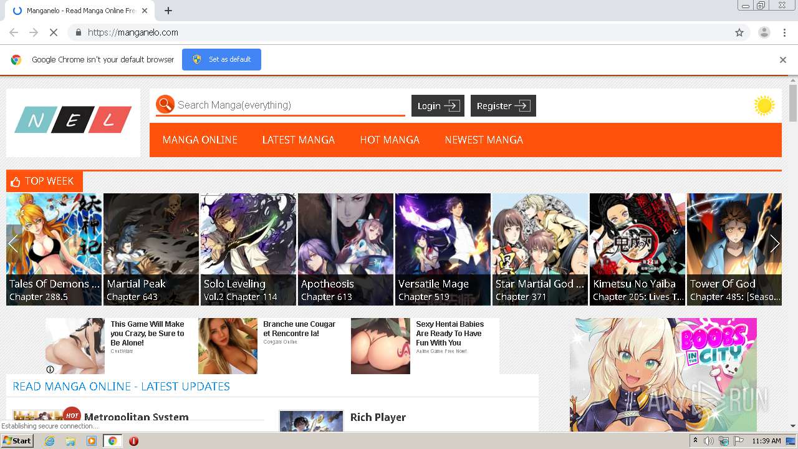
Task: Click the ad info icon
Action: 50,369
